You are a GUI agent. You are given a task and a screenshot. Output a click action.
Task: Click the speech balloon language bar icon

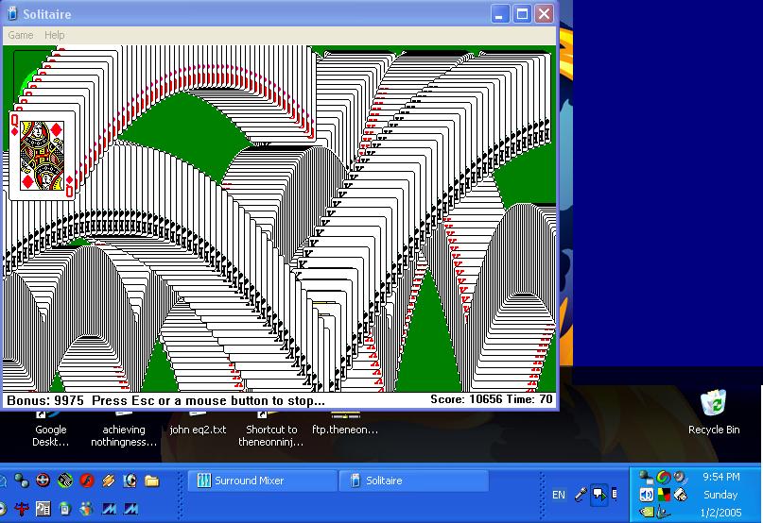(x=599, y=494)
